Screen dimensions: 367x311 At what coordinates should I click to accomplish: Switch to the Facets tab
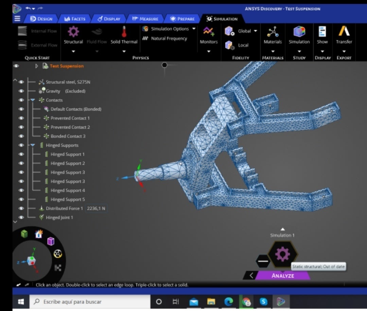coord(75,19)
